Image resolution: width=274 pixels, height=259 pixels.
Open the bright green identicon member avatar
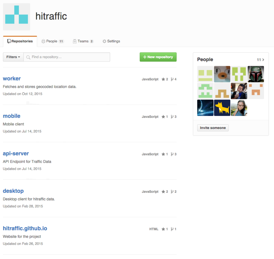click(x=239, y=74)
